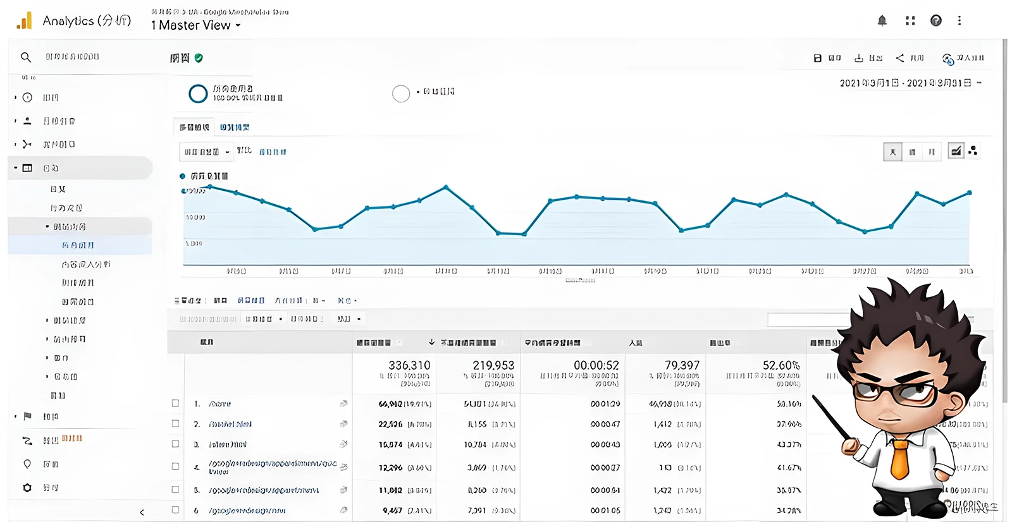Viewport: 1012px width, 522px height.
Task: Click the export download icon
Action: (859, 58)
